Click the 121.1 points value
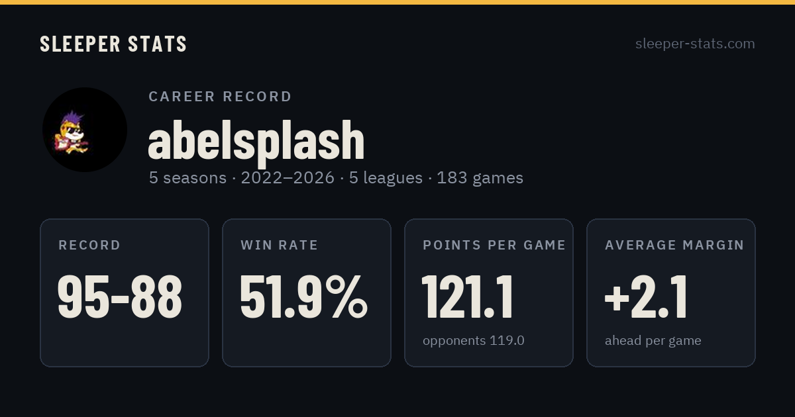This screenshot has height=417, width=795. [x=468, y=297]
